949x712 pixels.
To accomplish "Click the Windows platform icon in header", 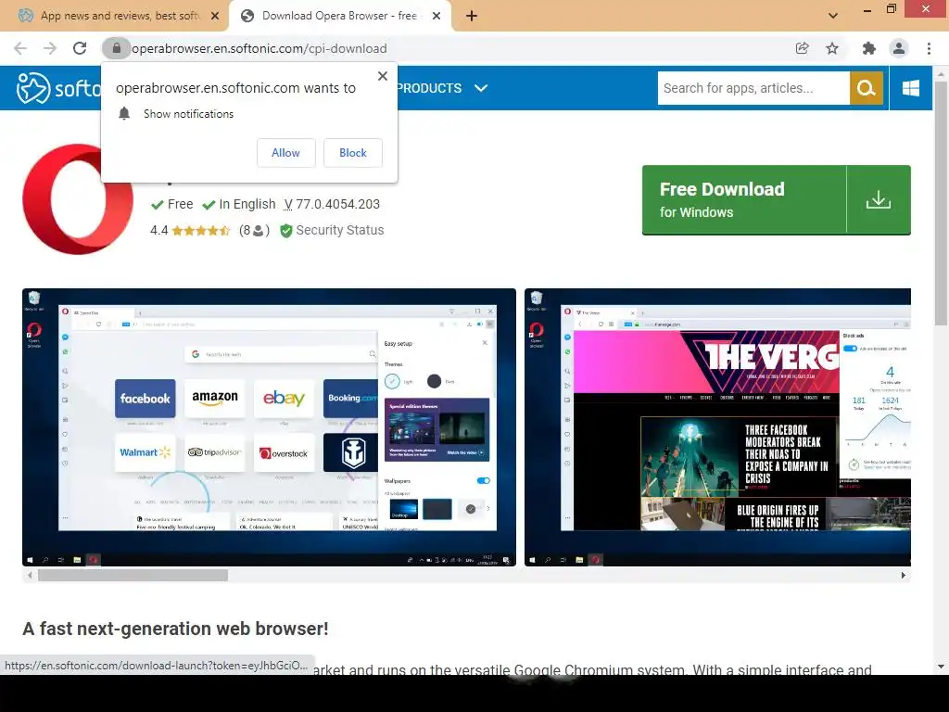I will click(x=911, y=88).
